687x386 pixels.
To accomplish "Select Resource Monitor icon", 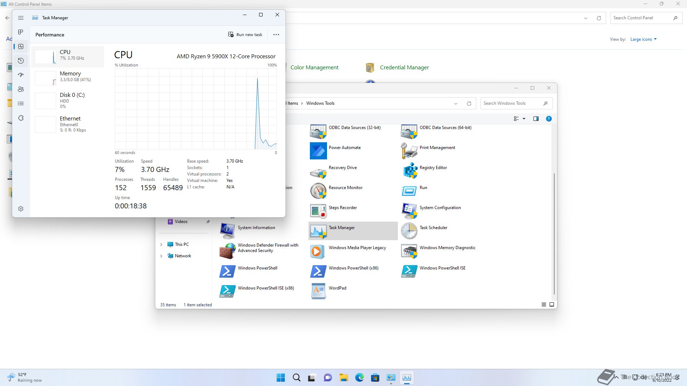I will click(x=318, y=191).
